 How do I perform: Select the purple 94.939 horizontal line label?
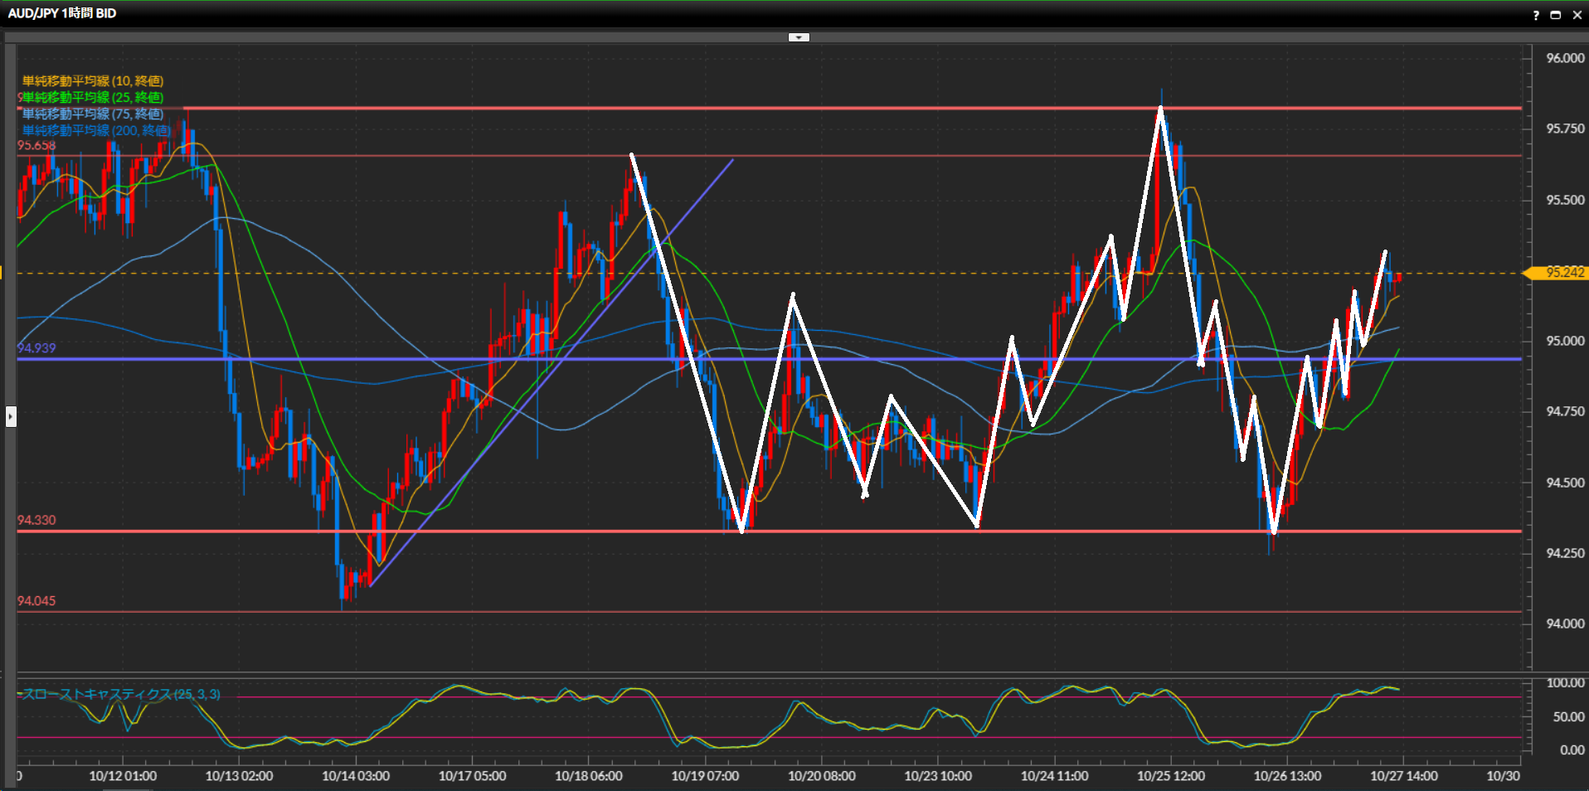(x=36, y=347)
